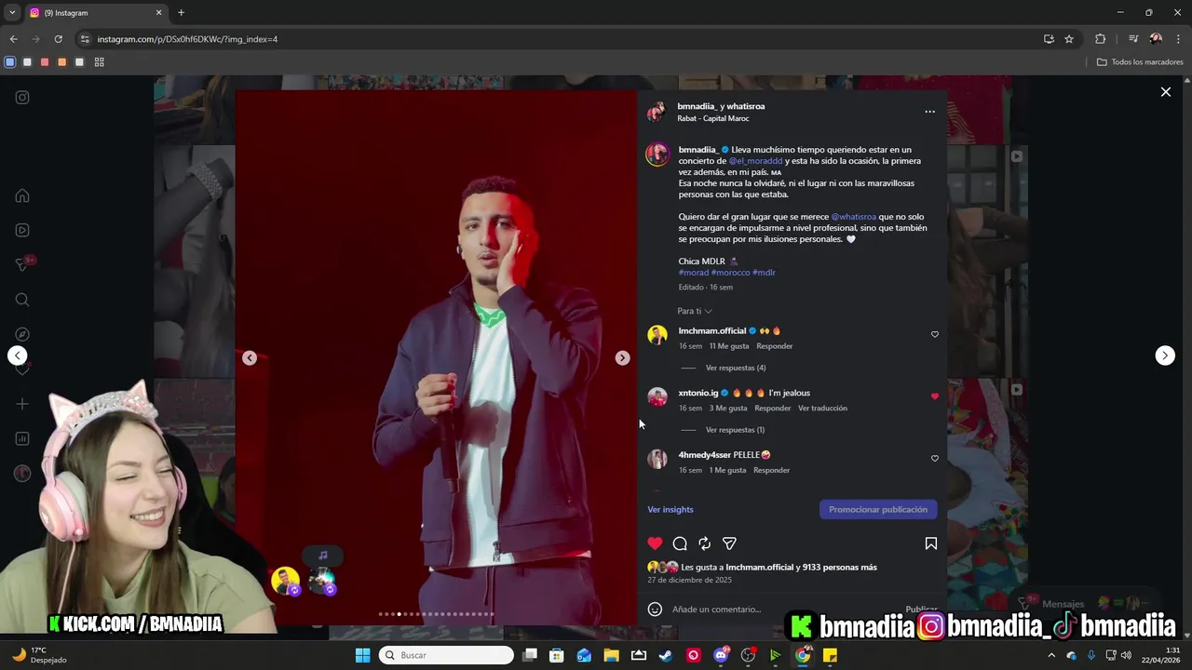Image resolution: width=1192 pixels, height=670 pixels.
Task: Reply to xntonio.ig's comment
Action: click(x=773, y=409)
